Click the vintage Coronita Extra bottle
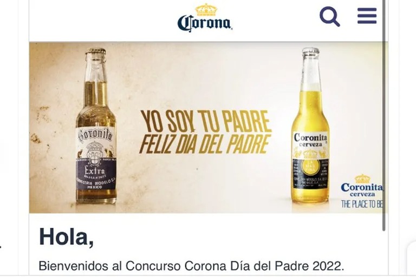416x277 pixels. coord(96,126)
